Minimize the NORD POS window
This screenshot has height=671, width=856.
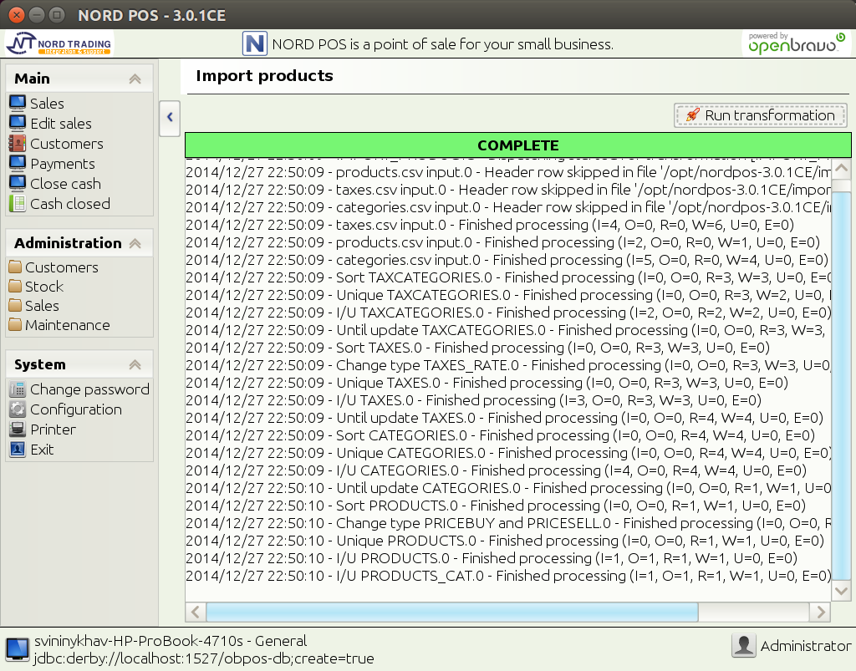click(37, 15)
